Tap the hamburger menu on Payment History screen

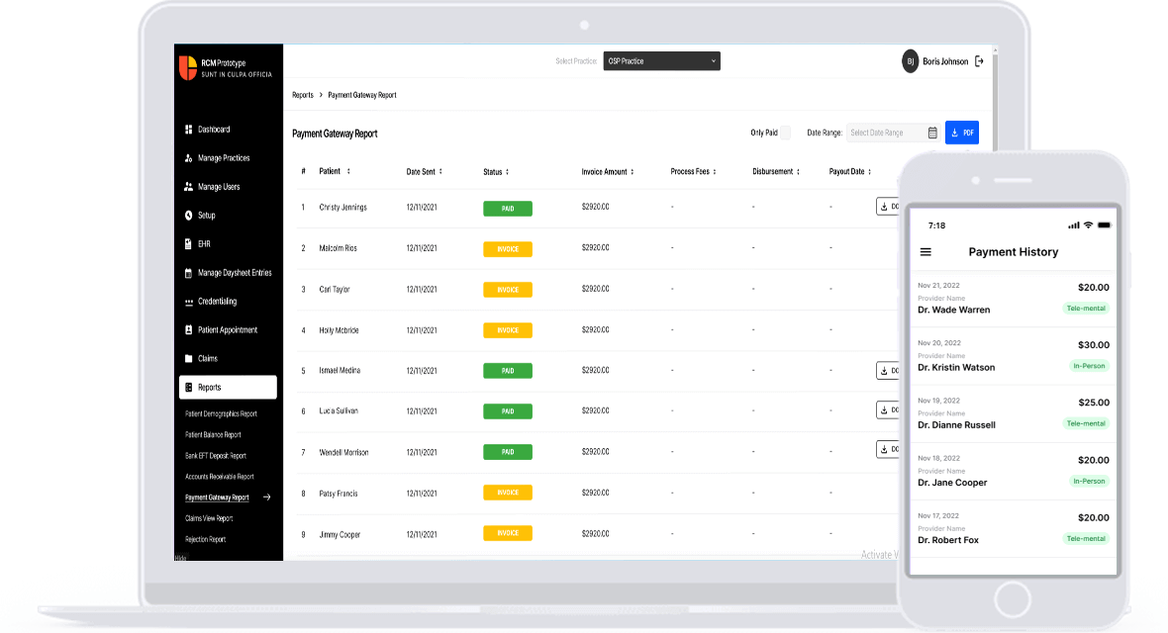925,251
